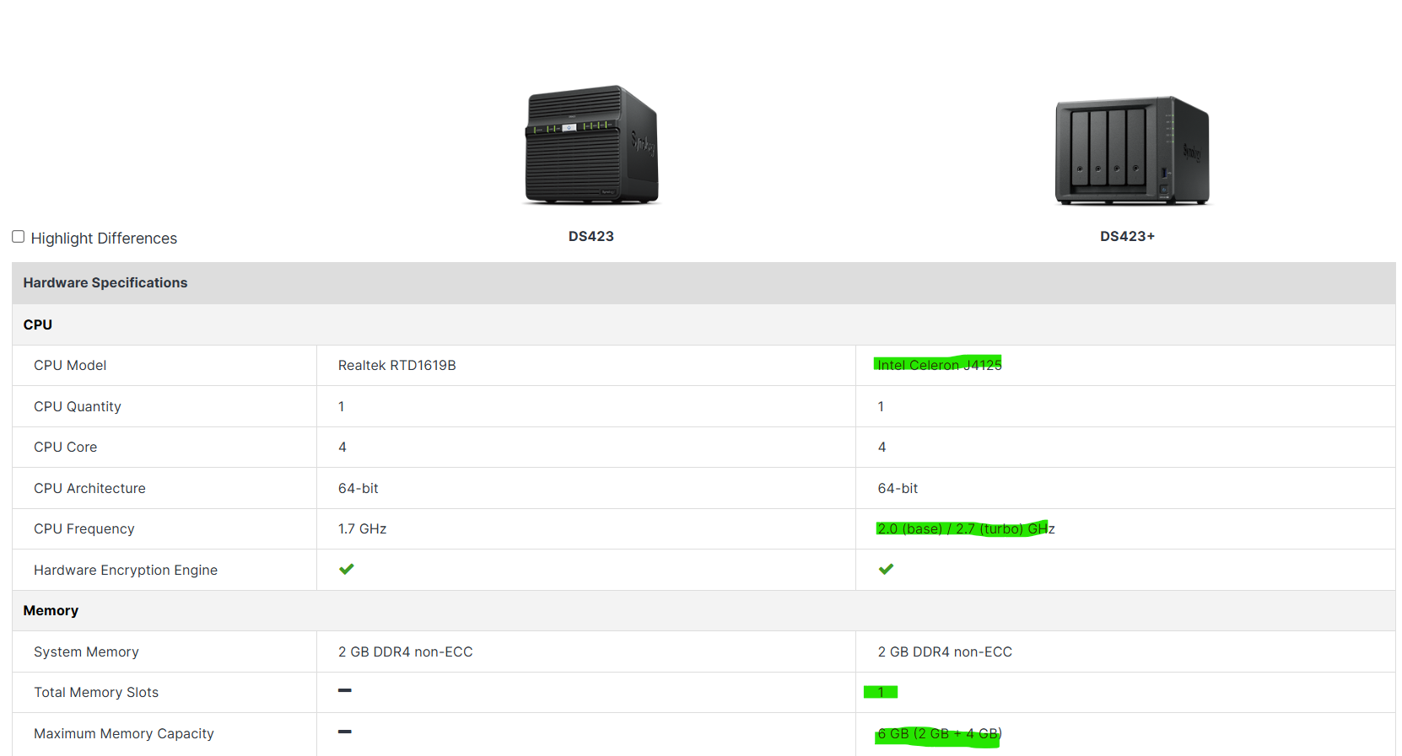Select the 2.0 (base) / 2.7 (turbo) GHz value
The width and height of the screenshot is (1402, 756).
tap(966, 529)
